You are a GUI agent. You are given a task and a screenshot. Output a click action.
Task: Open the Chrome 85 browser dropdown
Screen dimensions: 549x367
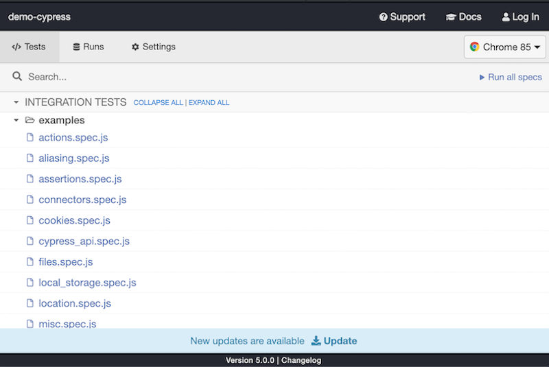point(505,47)
